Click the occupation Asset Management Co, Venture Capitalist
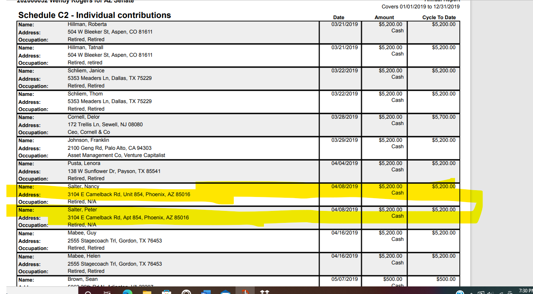 coord(116,155)
